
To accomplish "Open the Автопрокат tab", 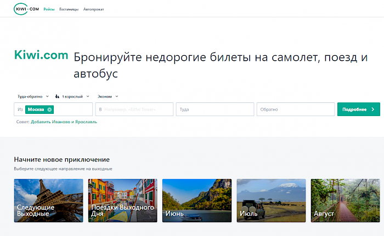I will click(94, 9).
